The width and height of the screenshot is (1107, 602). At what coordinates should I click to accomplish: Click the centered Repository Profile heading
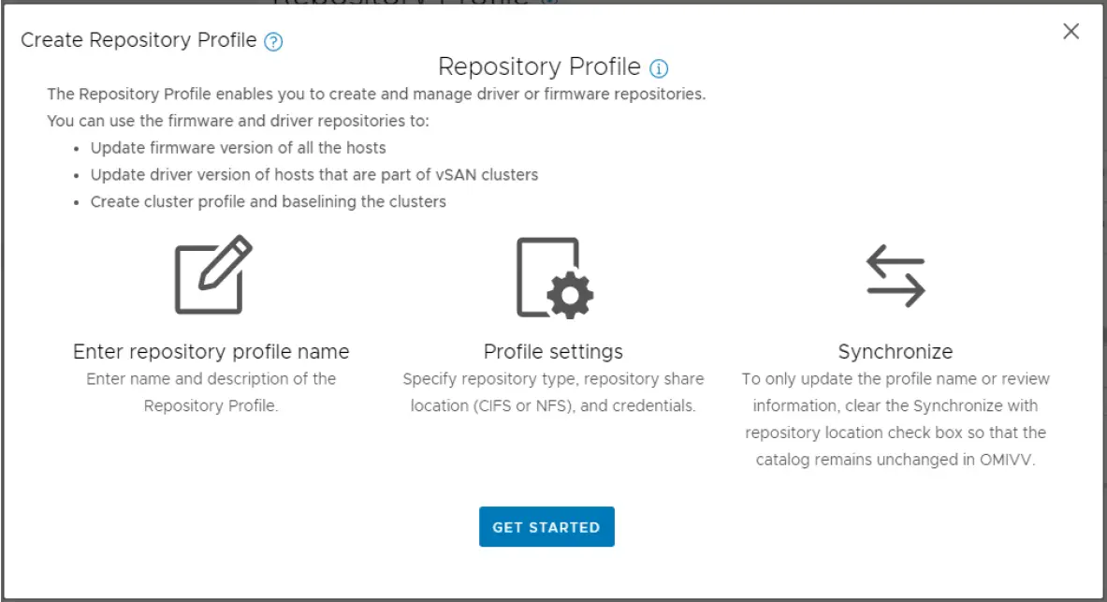(539, 67)
